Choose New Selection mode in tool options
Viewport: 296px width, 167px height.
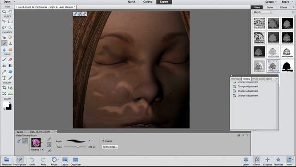pos(49,139)
